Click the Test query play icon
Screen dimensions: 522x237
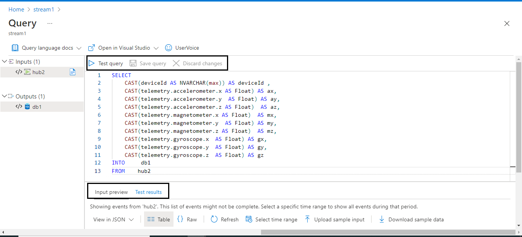(92, 63)
